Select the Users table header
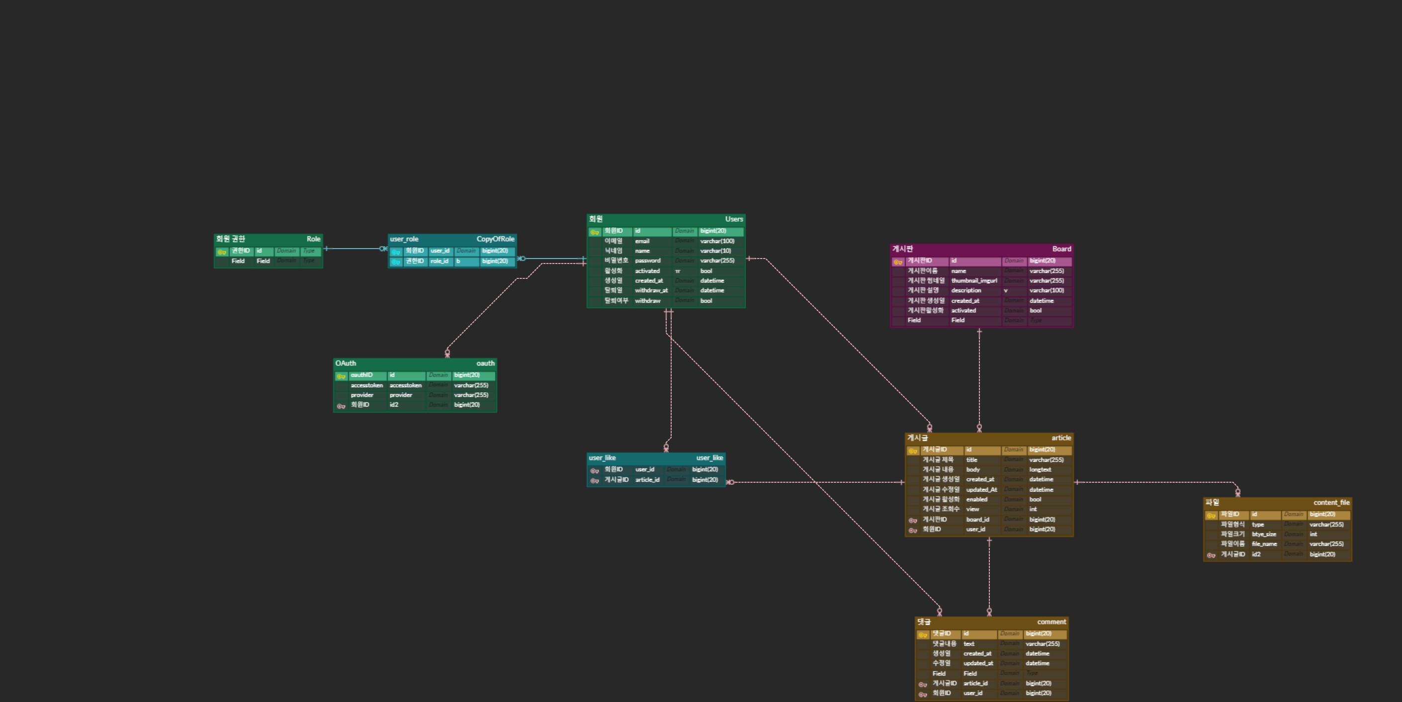Viewport: 1402px width, 702px height. (x=666, y=219)
